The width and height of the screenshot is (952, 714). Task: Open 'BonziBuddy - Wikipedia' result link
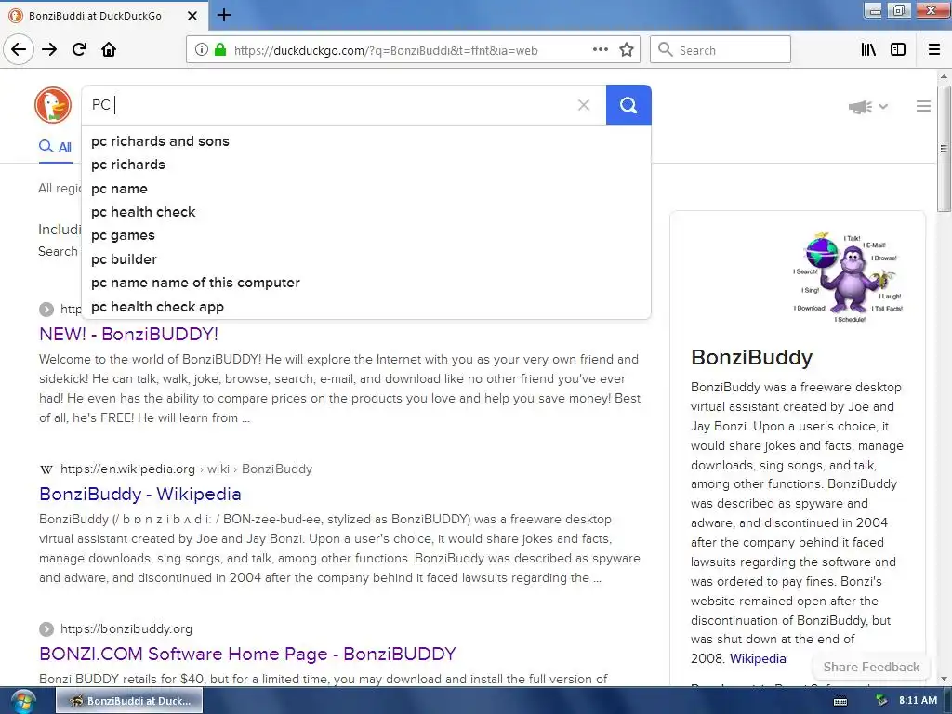(140, 495)
